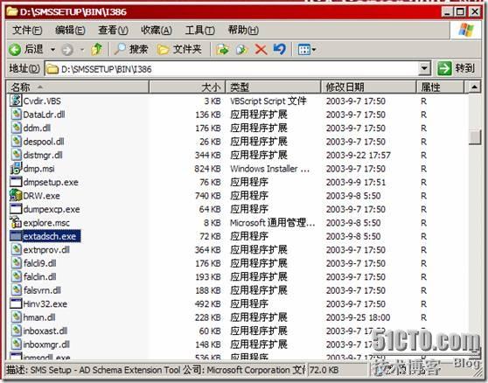The width and height of the screenshot is (488, 383).
Task: Sort by 修改日期 column header
Action: coord(368,87)
